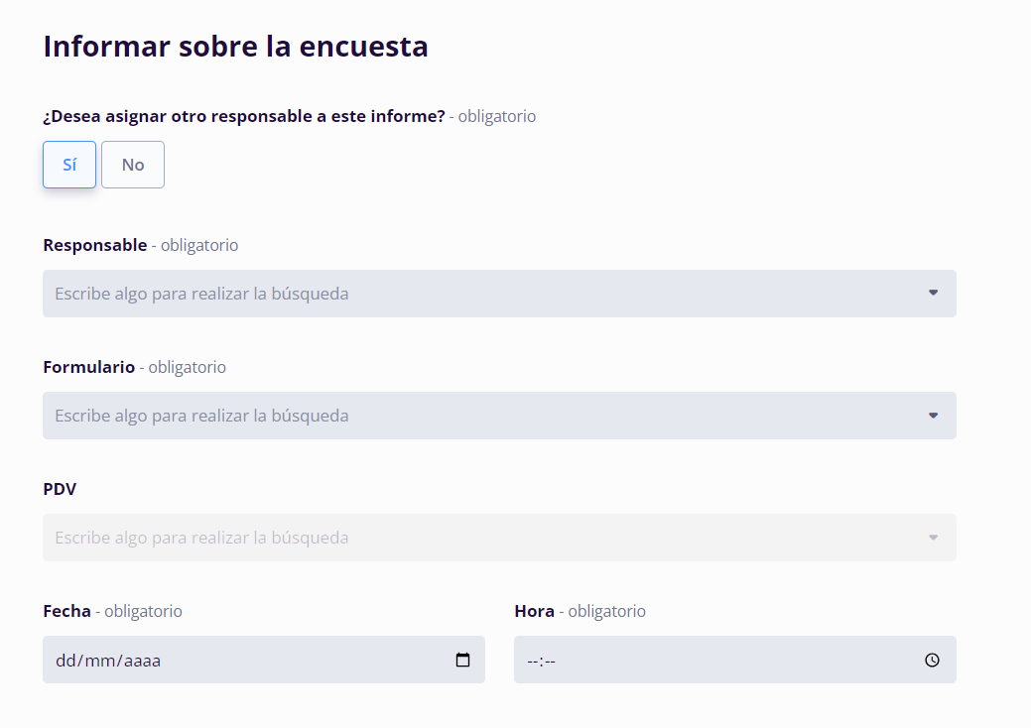The height and width of the screenshot is (728, 1031).
Task: Click the Hora field label
Action: (x=534, y=611)
